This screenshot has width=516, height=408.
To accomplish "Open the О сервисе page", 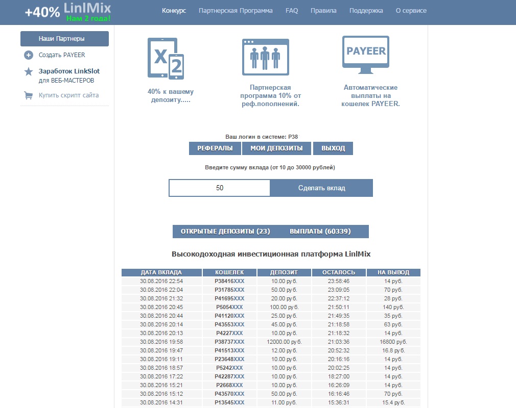I will [x=411, y=11].
